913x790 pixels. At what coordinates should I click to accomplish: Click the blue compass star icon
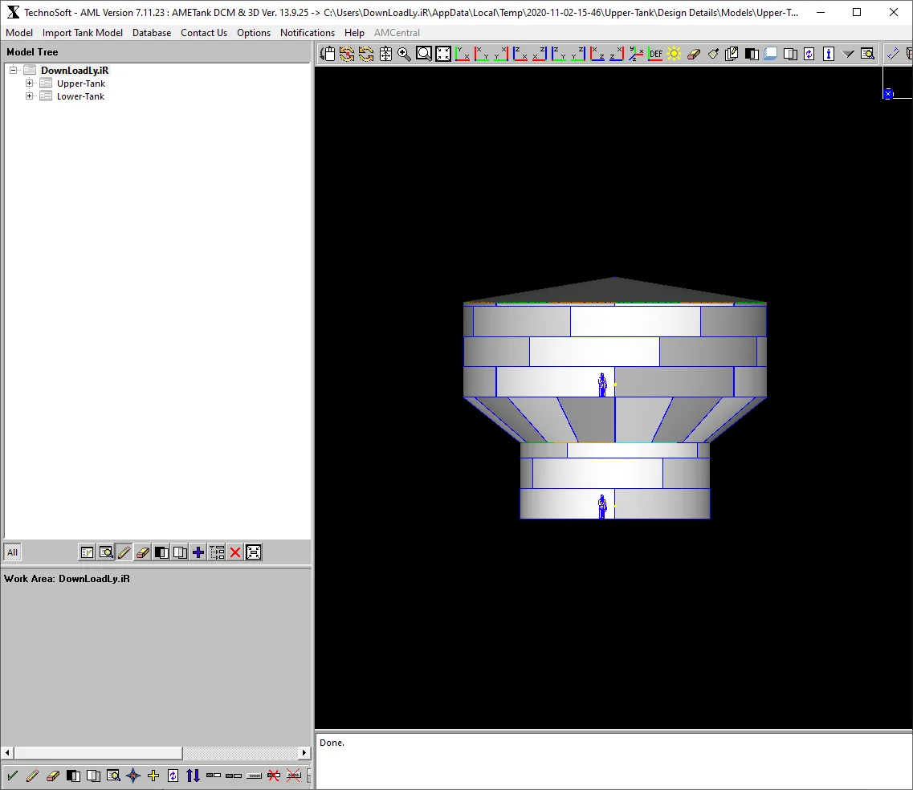133,776
